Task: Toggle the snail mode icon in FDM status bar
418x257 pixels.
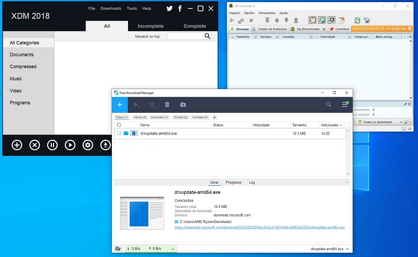Action: coord(118,249)
